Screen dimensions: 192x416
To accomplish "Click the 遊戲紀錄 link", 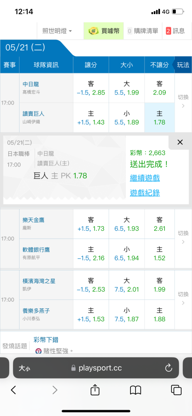I will (x=145, y=193).
